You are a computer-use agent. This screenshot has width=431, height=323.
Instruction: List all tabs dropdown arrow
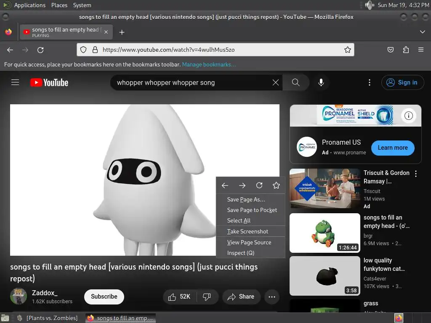pyautogui.click(x=423, y=32)
